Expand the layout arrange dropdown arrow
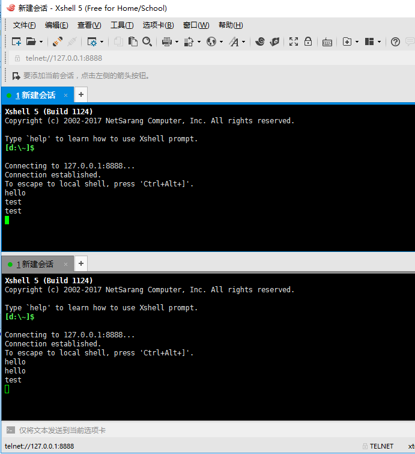This screenshot has width=415, height=454. pyautogui.click(x=379, y=42)
